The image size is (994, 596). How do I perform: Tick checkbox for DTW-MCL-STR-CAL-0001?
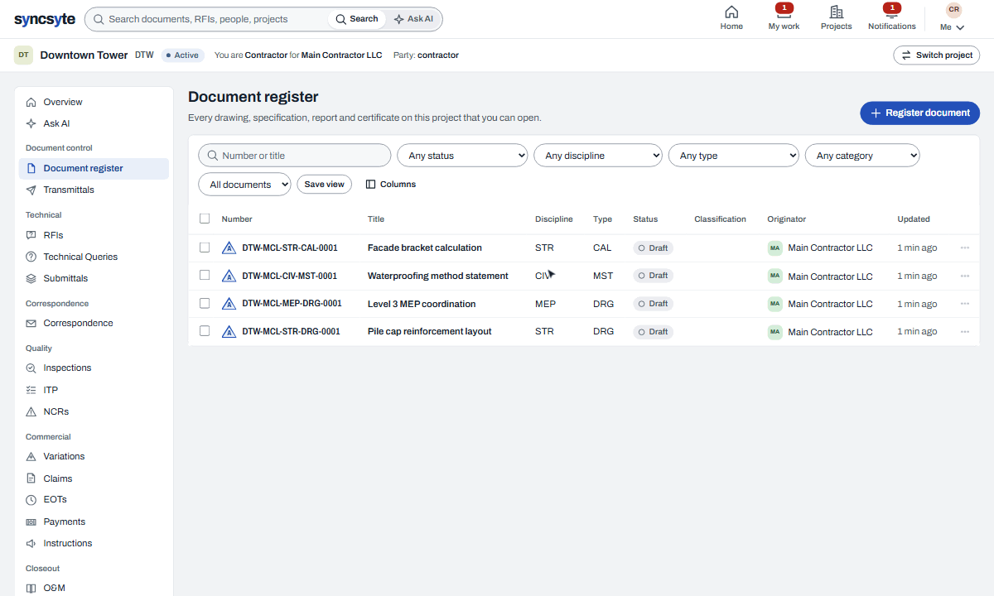tap(205, 248)
